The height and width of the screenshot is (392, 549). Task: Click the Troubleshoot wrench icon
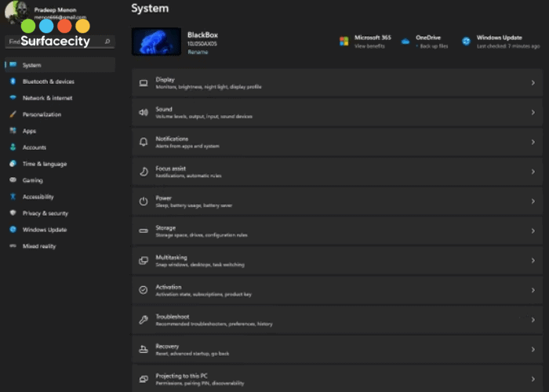click(x=144, y=320)
